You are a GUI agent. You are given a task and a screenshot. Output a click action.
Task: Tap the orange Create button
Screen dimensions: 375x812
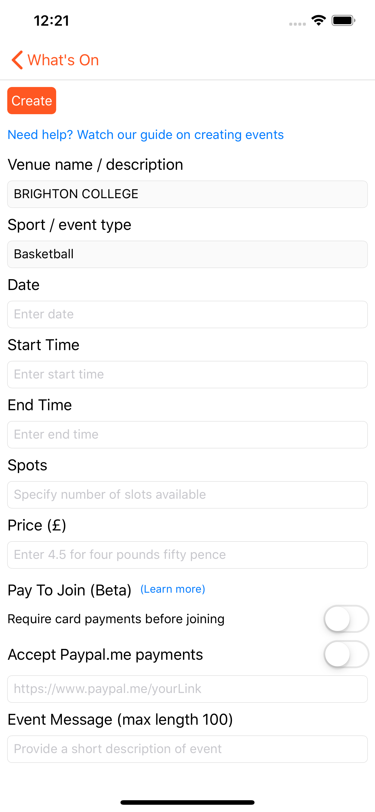tap(32, 101)
